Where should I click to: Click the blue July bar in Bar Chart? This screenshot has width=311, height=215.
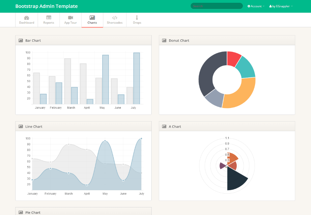point(136,78)
